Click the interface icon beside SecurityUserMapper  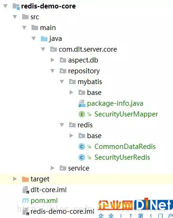[x=82, y=114]
